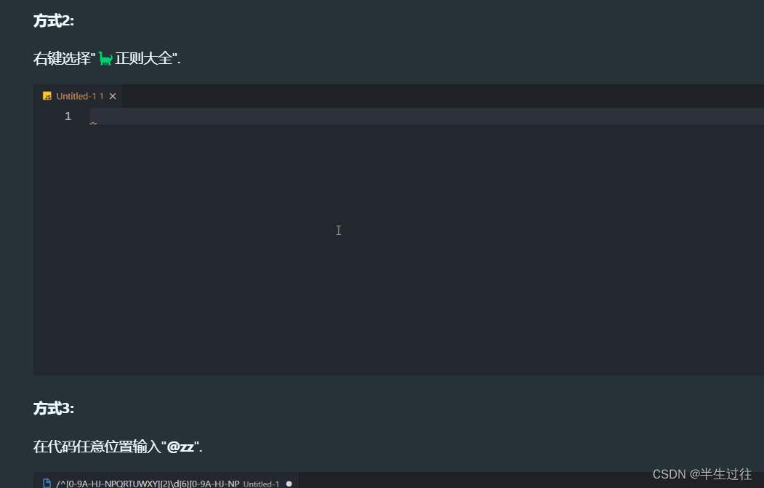Click the 右键选择 instruction text

tap(107, 58)
